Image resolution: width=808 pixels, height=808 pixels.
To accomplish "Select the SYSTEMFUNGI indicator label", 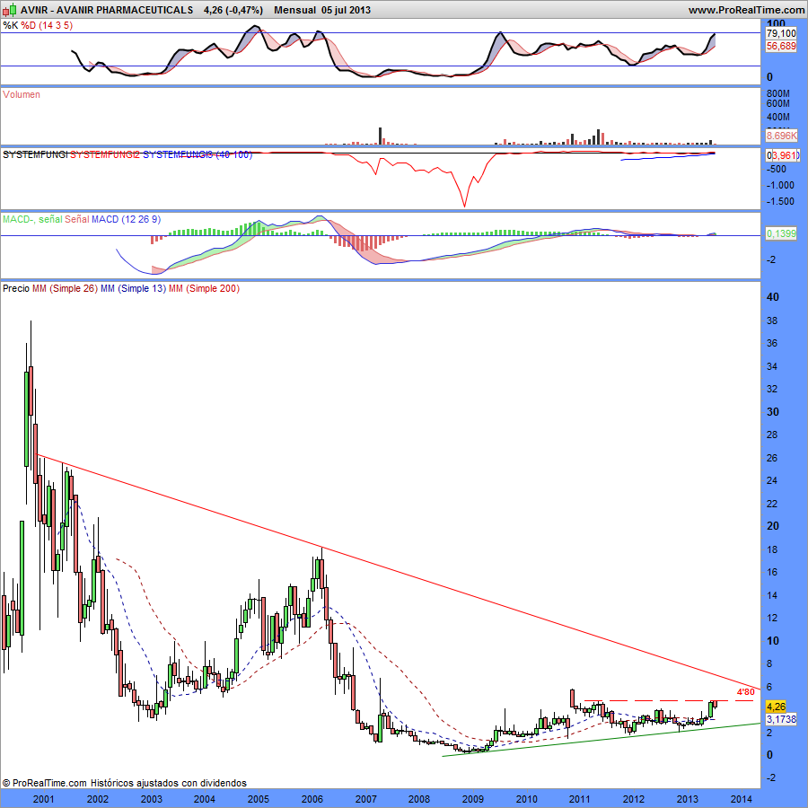I will pyautogui.click(x=35, y=154).
